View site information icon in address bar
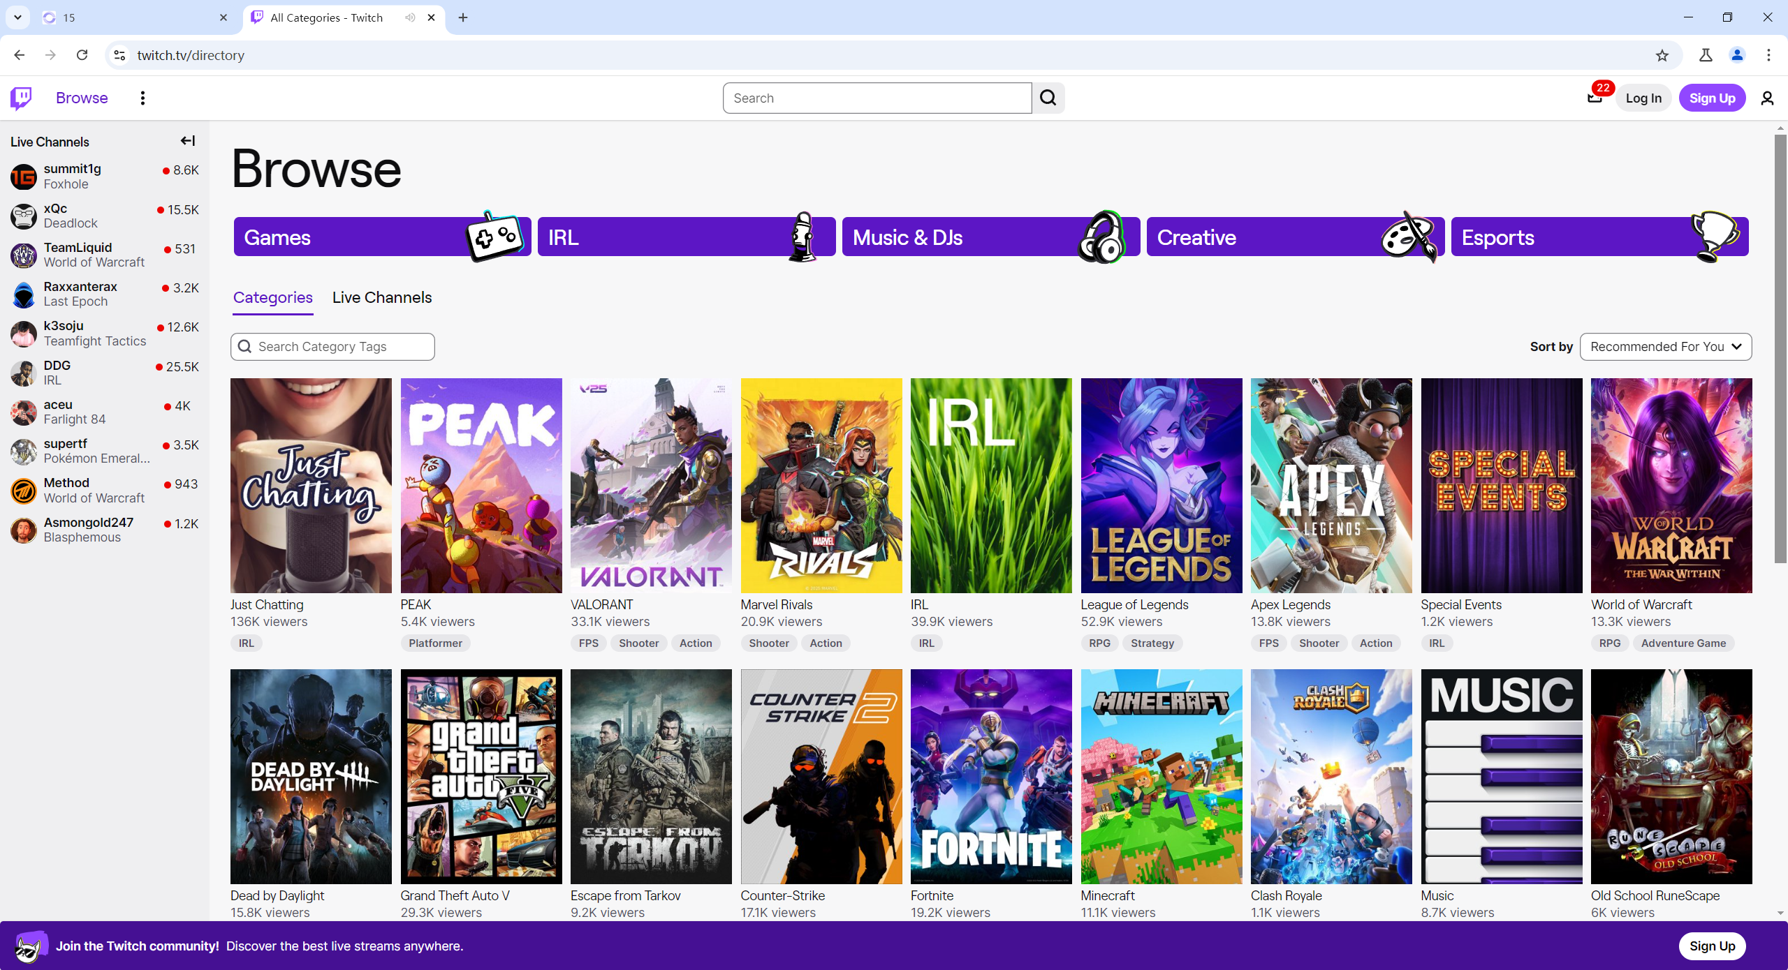Image resolution: width=1788 pixels, height=970 pixels. click(119, 56)
